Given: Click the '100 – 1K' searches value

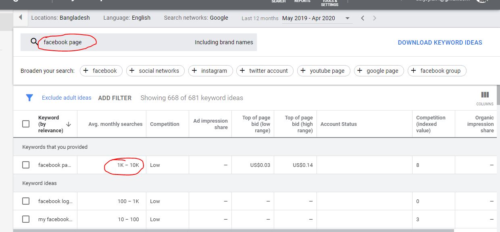Looking at the screenshot, I should (128, 201).
